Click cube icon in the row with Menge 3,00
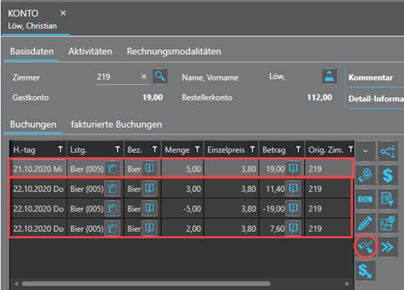The width and height of the screenshot is (404, 290). [112, 189]
